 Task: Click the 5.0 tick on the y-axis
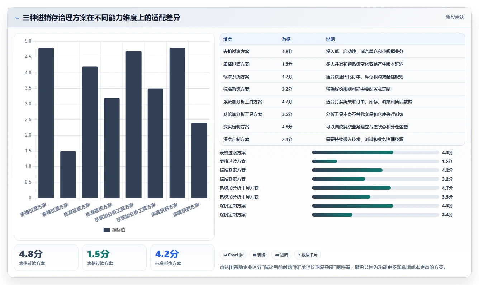[28, 41]
